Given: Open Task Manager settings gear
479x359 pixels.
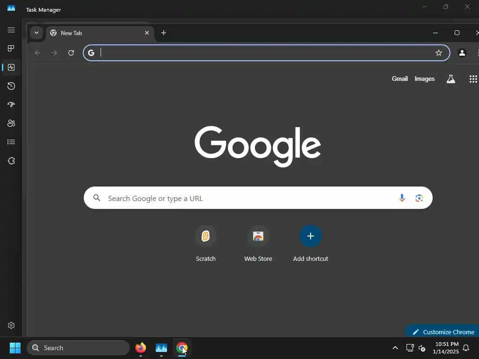Looking at the screenshot, I should (11, 325).
